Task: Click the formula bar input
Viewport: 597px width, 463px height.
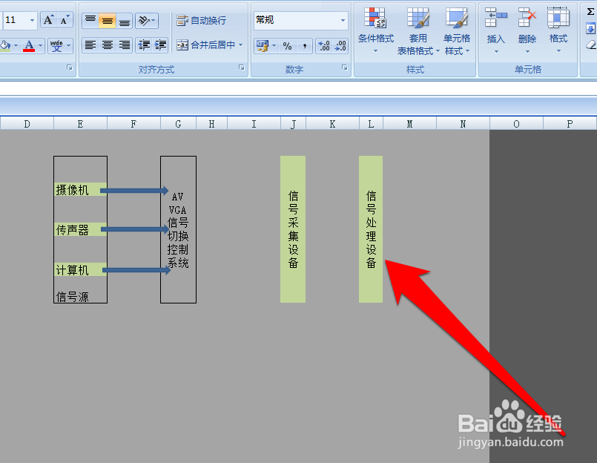Action: [298, 88]
